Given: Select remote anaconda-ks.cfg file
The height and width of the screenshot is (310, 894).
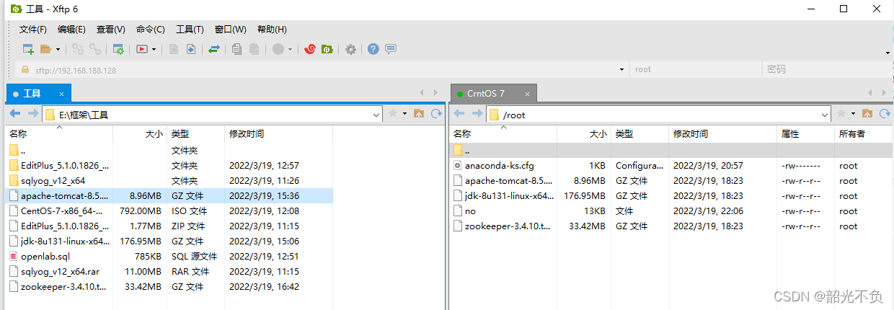Looking at the screenshot, I should [x=672, y=165].
